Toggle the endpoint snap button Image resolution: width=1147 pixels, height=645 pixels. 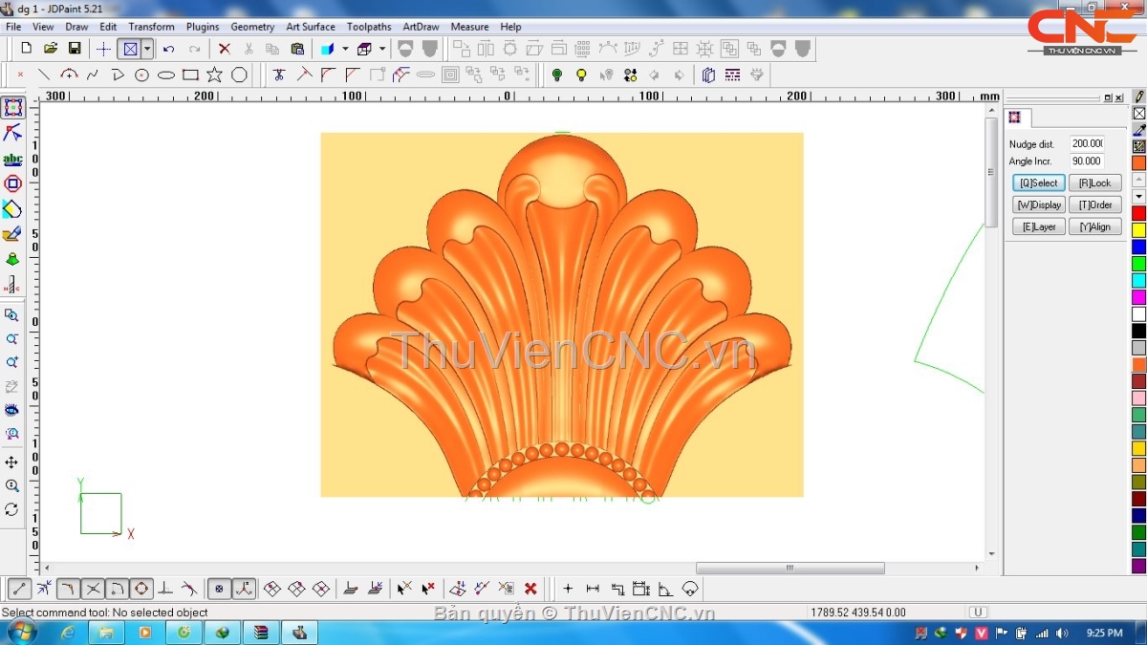click(x=19, y=589)
